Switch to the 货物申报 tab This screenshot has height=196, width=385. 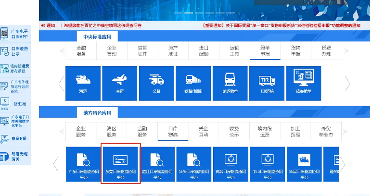click(295, 51)
